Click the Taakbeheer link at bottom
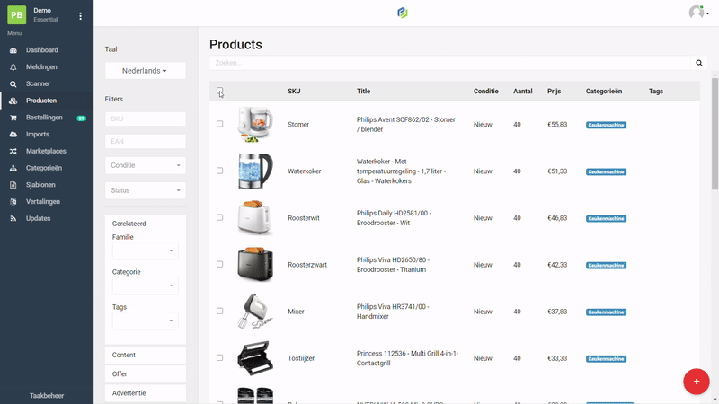This screenshot has width=719, height=404. point(47,395)
